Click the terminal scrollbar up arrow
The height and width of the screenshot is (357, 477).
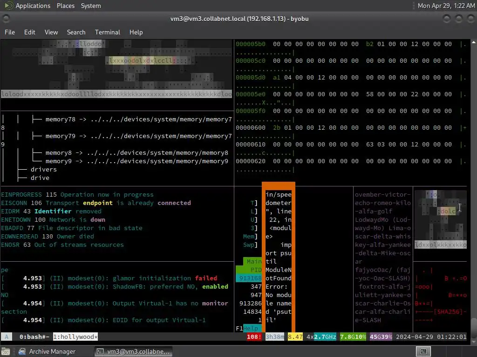point(474,42)
